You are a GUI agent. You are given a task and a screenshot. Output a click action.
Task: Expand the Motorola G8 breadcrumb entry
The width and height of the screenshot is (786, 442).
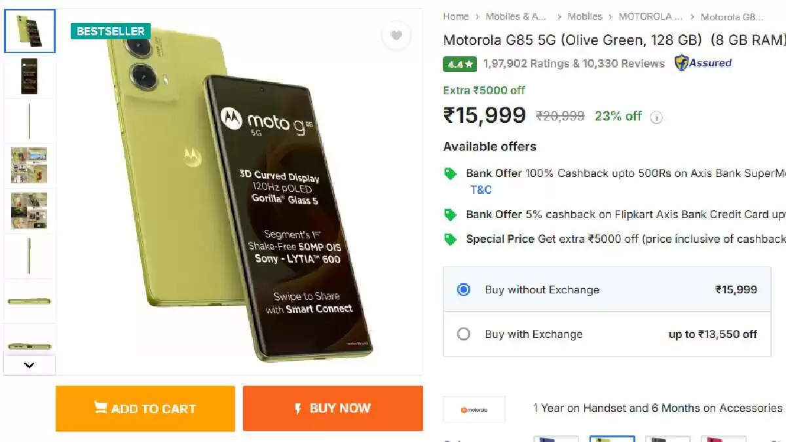point(732,18)
